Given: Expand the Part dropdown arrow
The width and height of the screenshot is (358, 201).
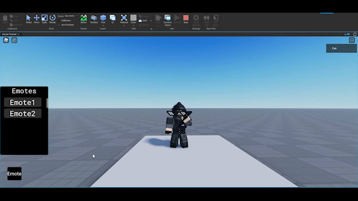Looking at the screenshot, I should 103,26.
